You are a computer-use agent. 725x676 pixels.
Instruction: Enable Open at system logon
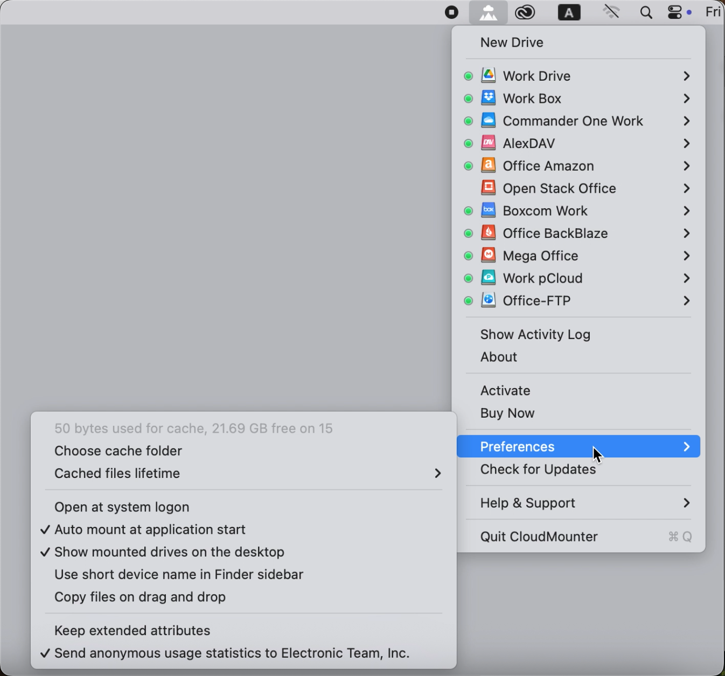coord(244,507)
